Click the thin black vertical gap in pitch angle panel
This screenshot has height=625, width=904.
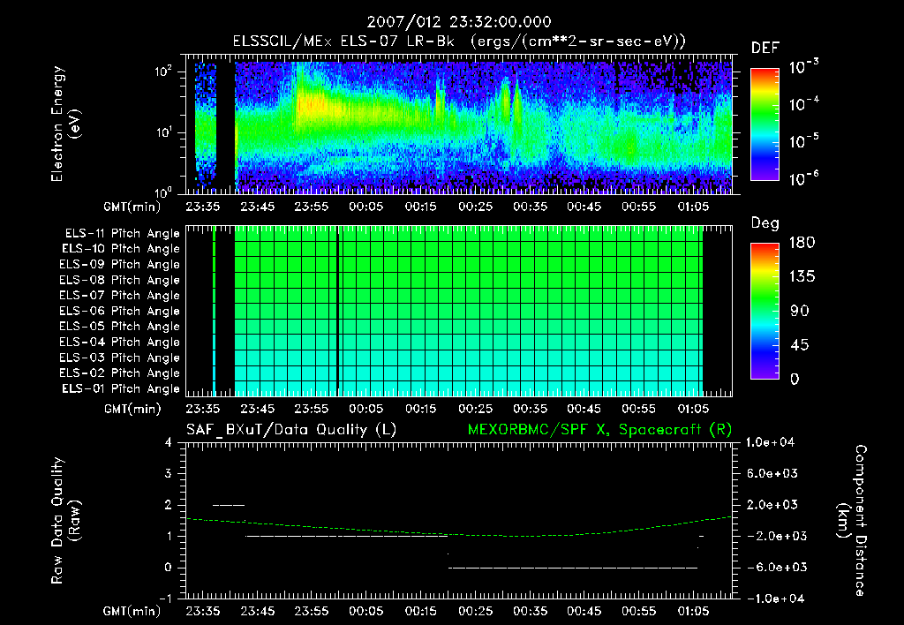point(337,311)
